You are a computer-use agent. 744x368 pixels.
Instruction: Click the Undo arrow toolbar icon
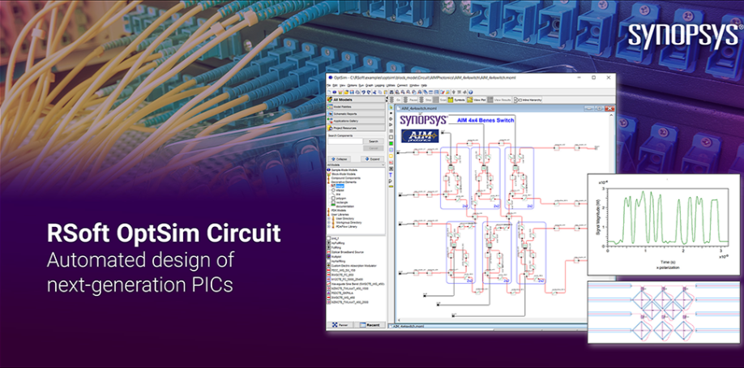[x=363, y=92]
